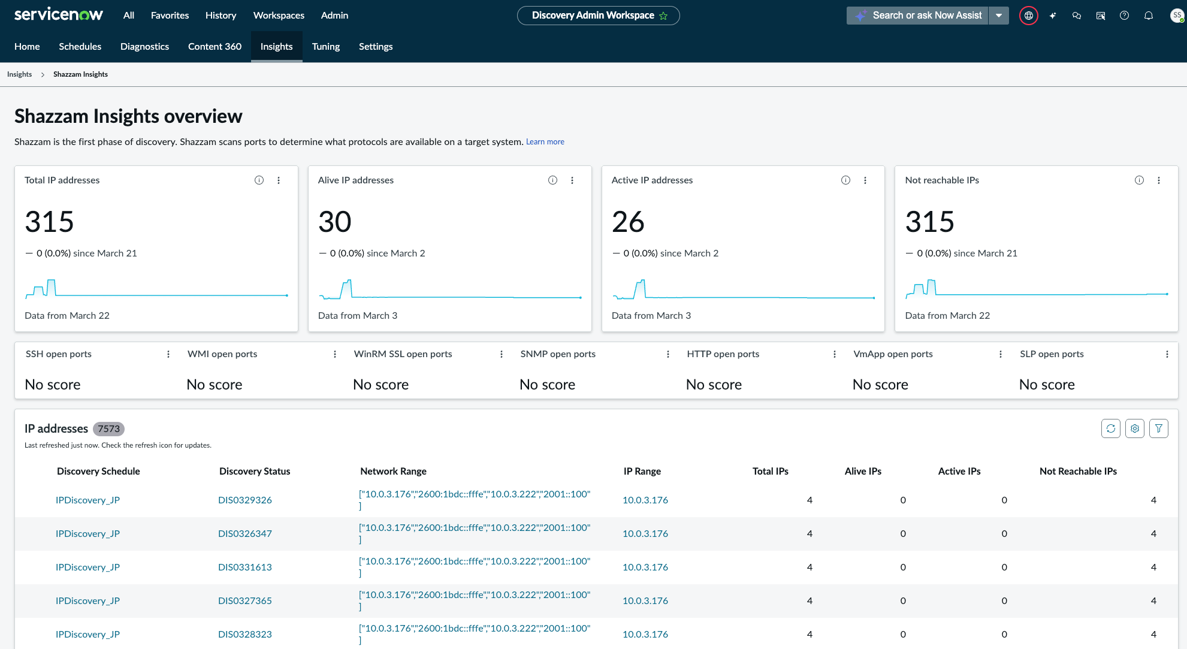This screenshot has height=649, width=1187.
Task: Open the Admin menu
Action: click(334, 16)
